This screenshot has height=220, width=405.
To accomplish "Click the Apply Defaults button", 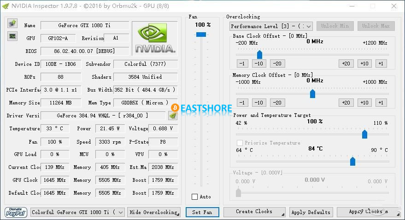I will (x=311, y=212).
